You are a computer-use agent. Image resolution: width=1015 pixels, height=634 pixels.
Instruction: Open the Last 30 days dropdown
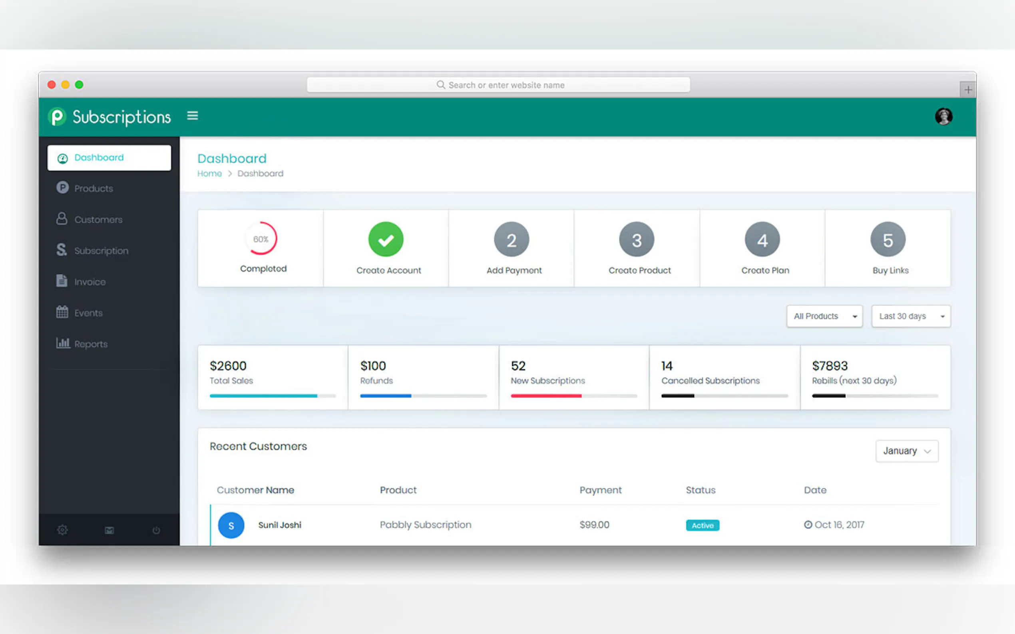(911, 316)
